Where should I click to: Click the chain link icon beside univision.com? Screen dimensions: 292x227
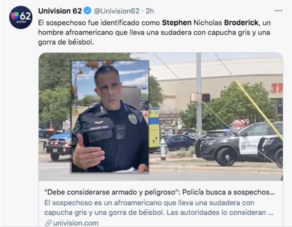(48, 223)
